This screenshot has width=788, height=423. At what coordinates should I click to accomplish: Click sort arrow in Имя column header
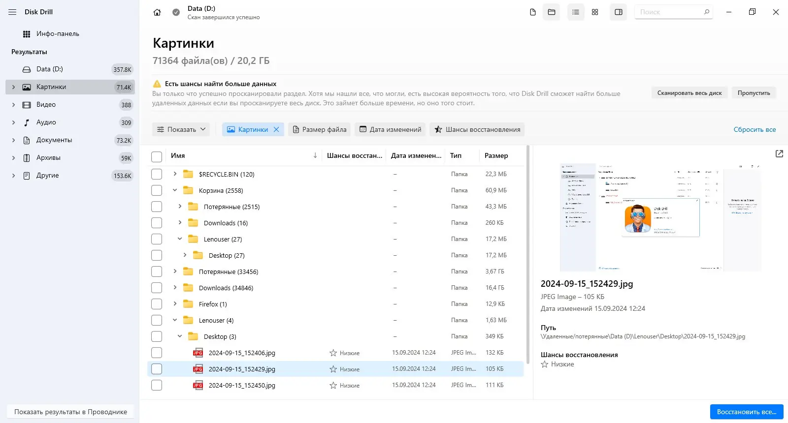coord(315,155)
